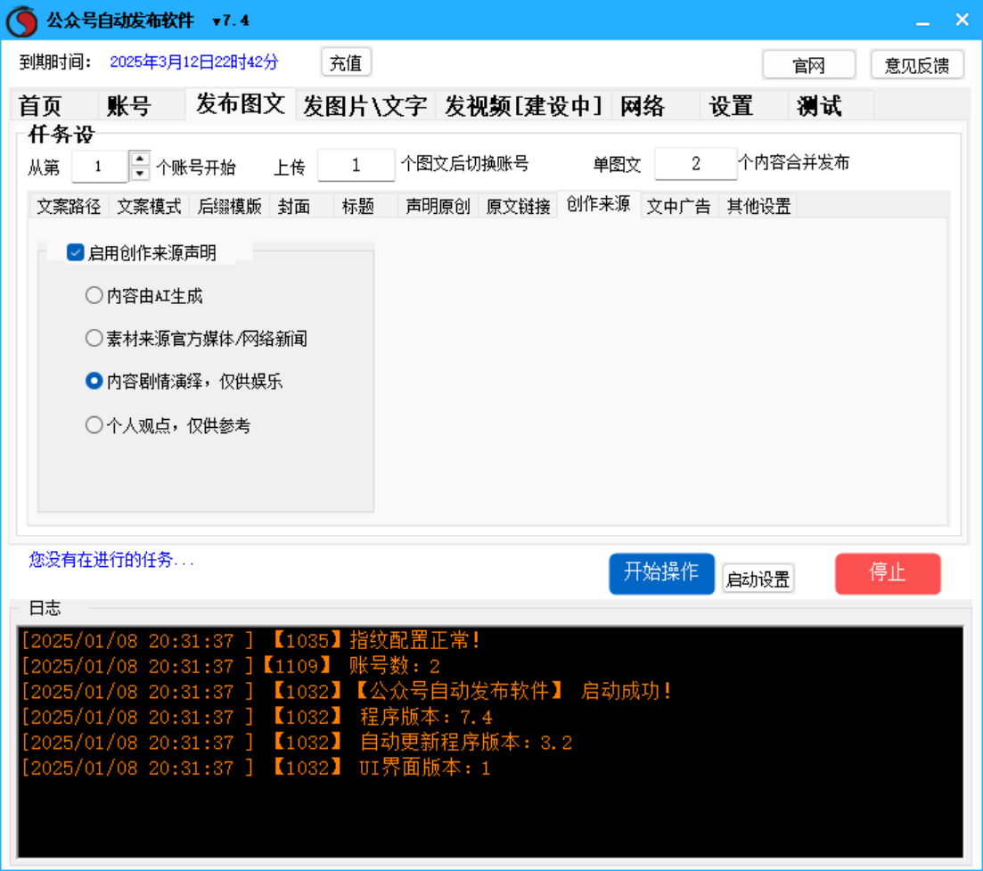Open the 网络 tab
This screenshot has height=871, width=983.
pyautogui.click(x=657, y=105)
